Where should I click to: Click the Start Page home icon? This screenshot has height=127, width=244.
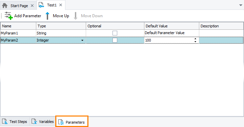[x=5, y=6]
